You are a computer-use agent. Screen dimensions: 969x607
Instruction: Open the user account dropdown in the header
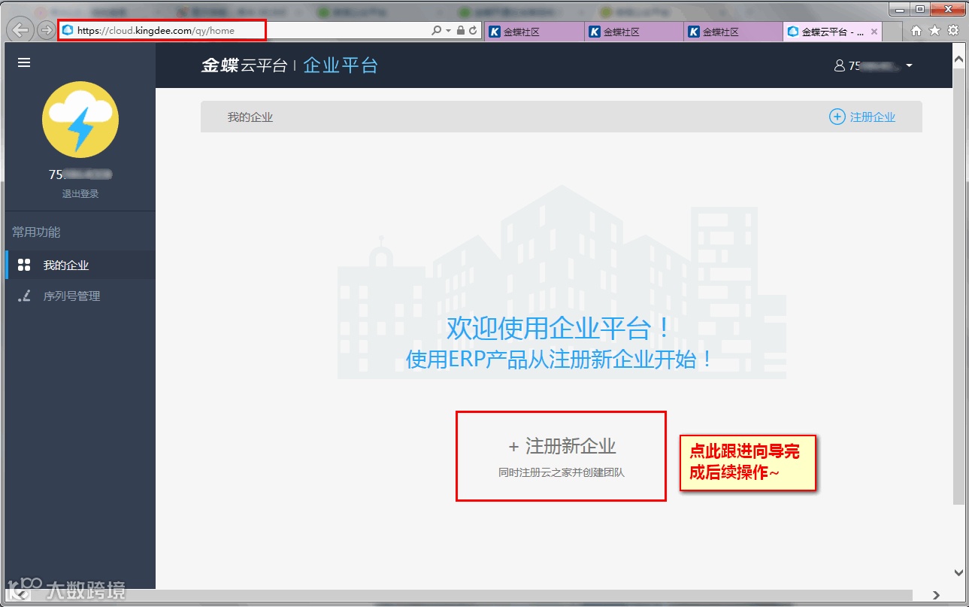tap(874, 65)
